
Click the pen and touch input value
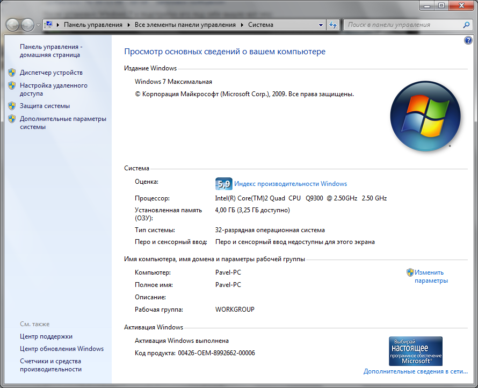(295, 242)
